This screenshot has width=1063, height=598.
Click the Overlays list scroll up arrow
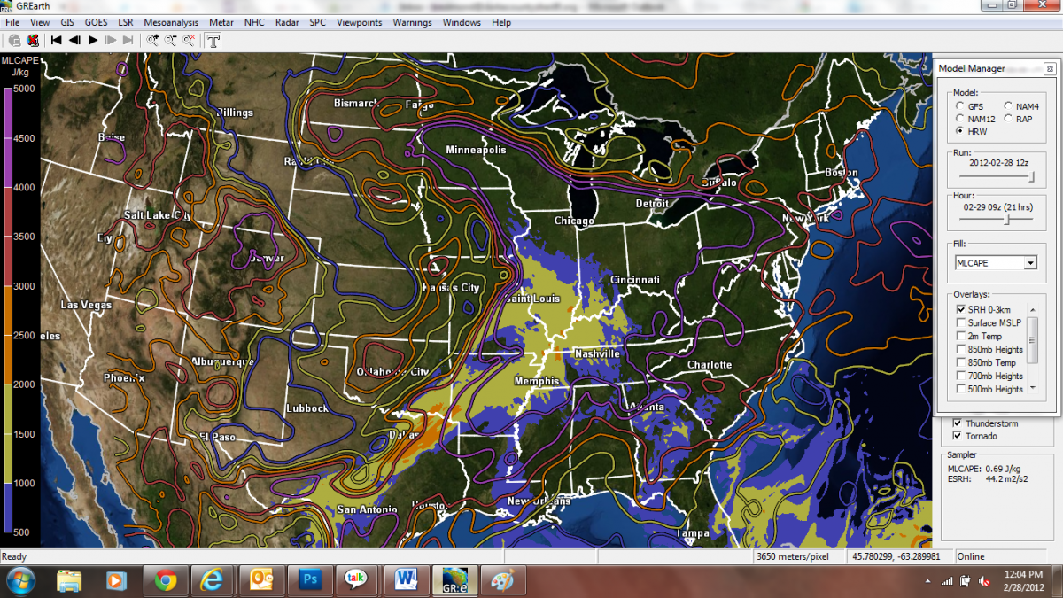click(x=1031, y=309)
